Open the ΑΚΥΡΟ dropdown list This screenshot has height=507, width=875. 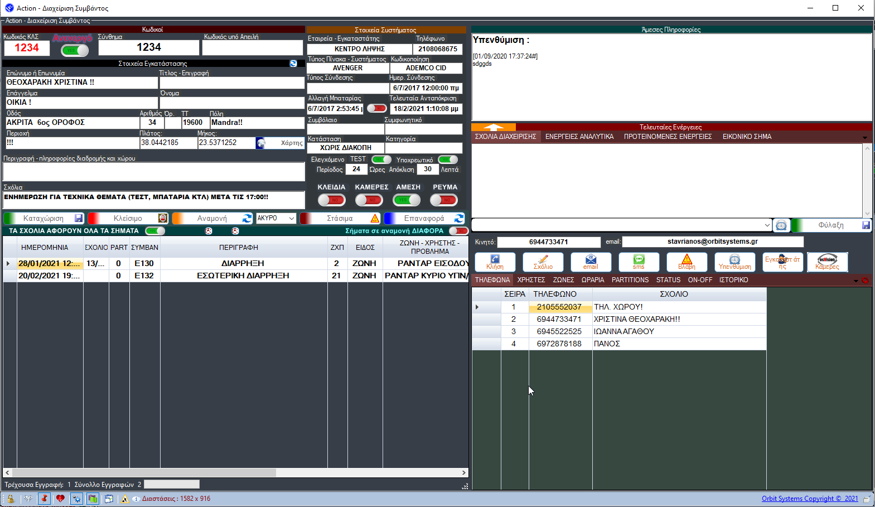click(291, 219)
